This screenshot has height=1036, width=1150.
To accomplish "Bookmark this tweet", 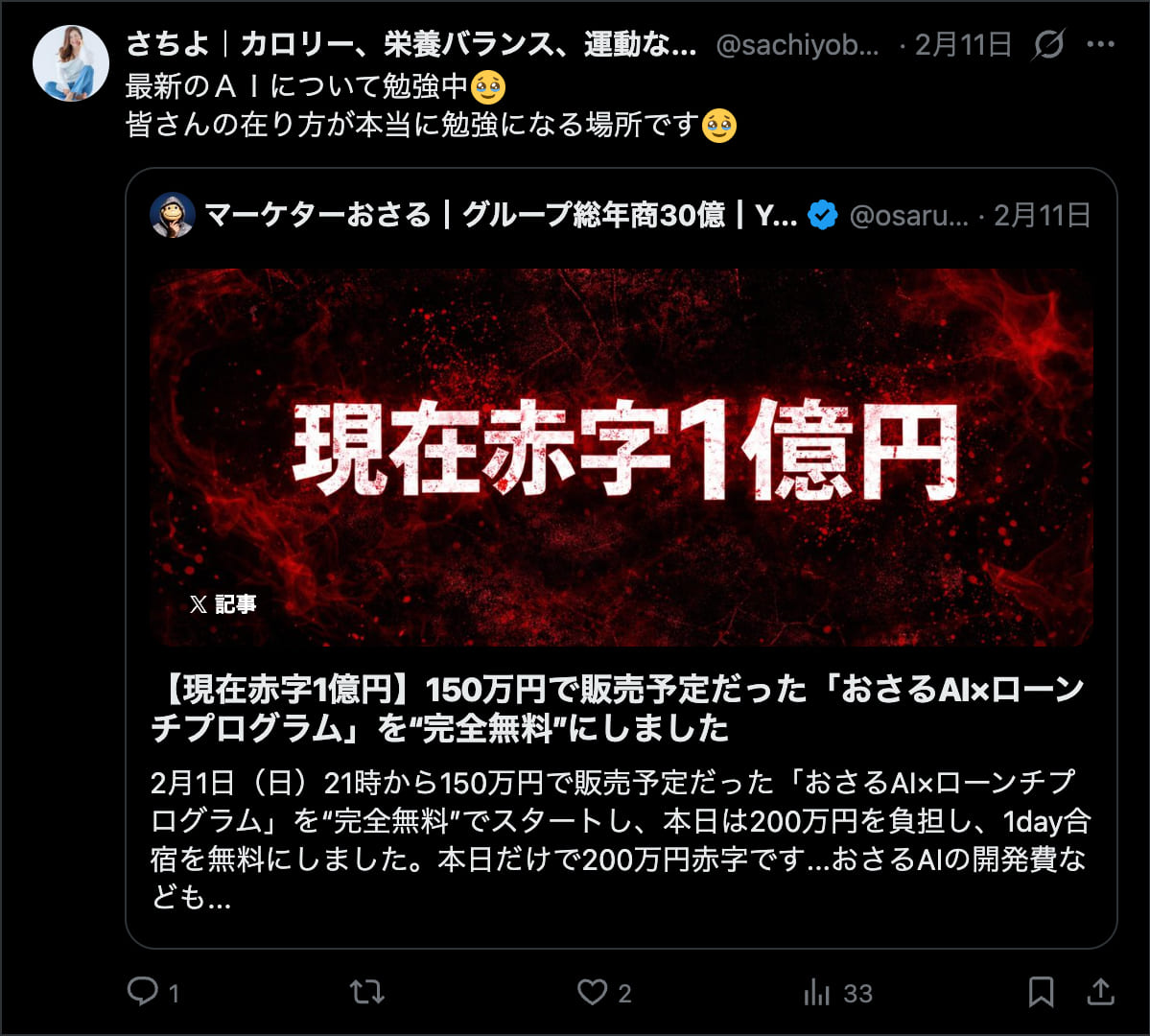I will click(1041, 992).
